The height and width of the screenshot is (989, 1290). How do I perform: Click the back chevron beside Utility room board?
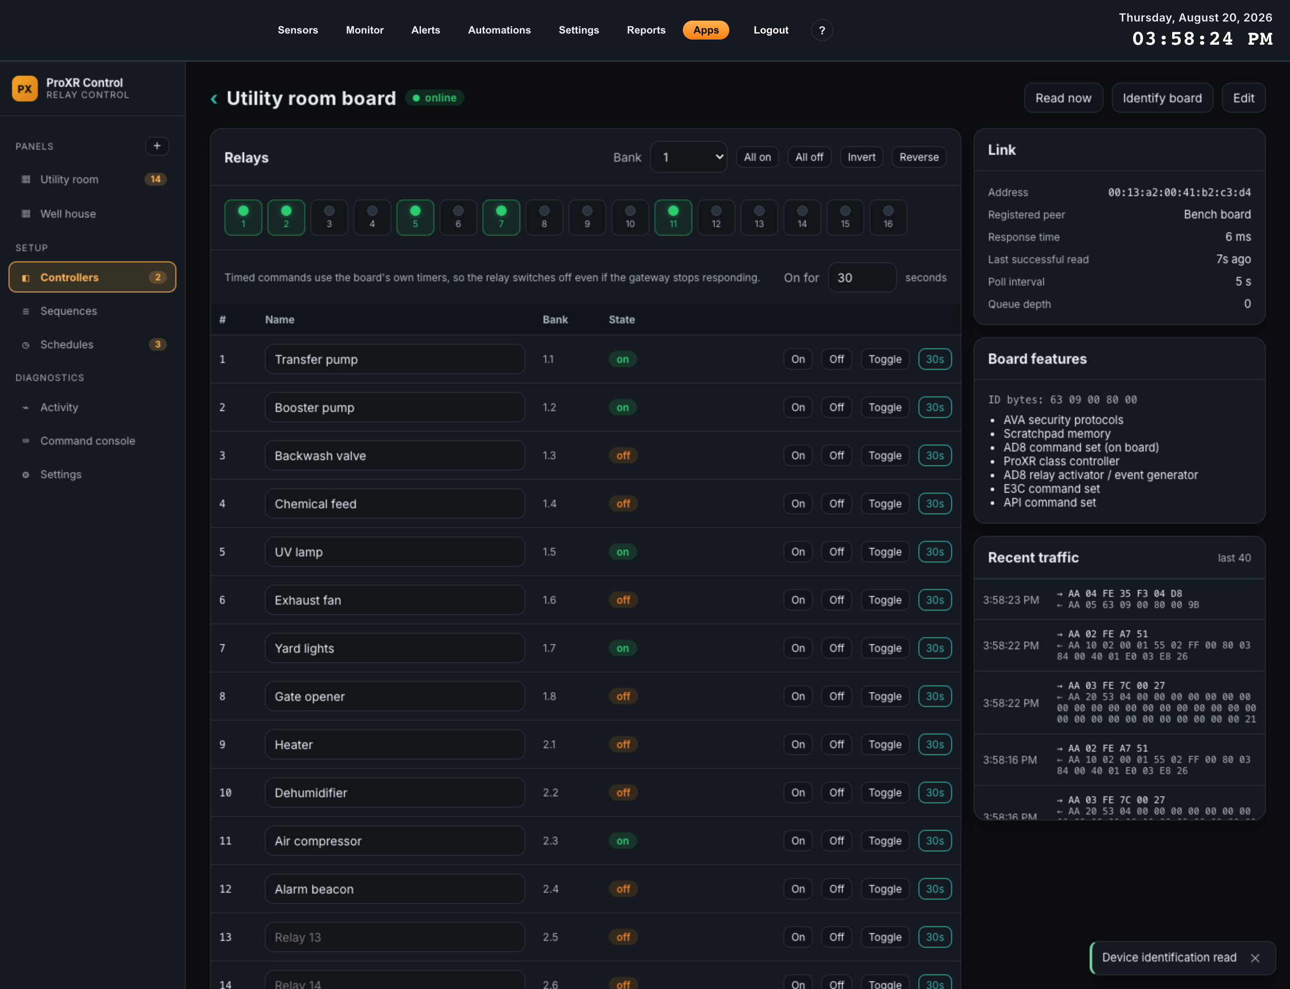point(214,99)
